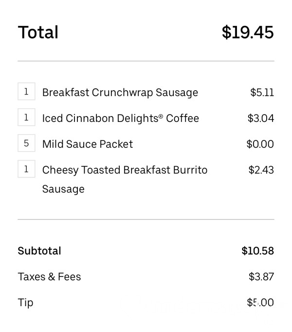Image resolution: width=292 pixels, height=332 pixels.
Task: Click the $2.43 burrito price
Action: click(261, 170)
